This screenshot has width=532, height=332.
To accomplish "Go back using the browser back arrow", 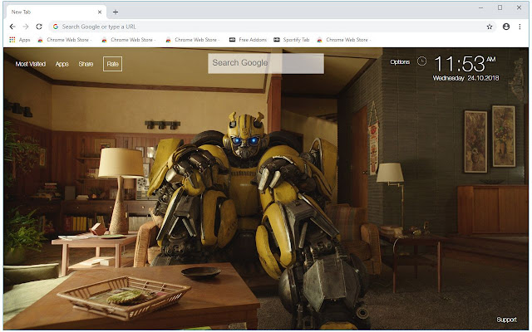I will coord(12,27).
